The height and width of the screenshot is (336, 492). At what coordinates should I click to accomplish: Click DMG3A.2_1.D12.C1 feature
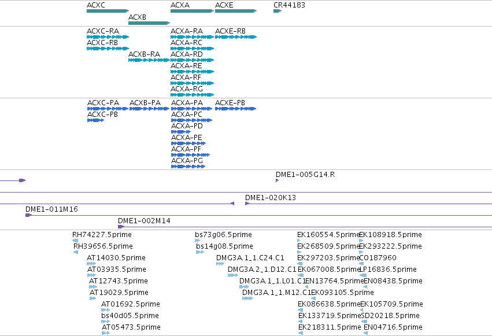point(233,276)
